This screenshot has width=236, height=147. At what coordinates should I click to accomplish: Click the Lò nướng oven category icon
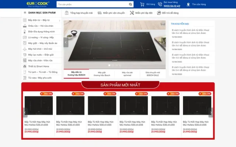(25, 37)
